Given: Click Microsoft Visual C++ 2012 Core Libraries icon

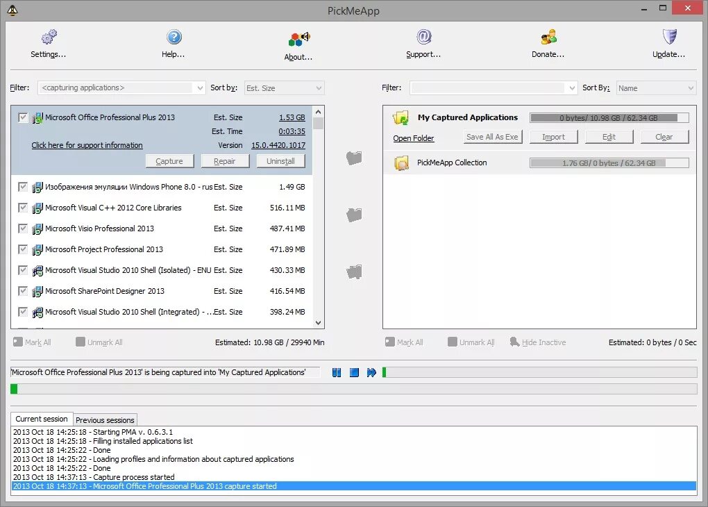Looking at the screenshot, I should (x=37, y=208).
